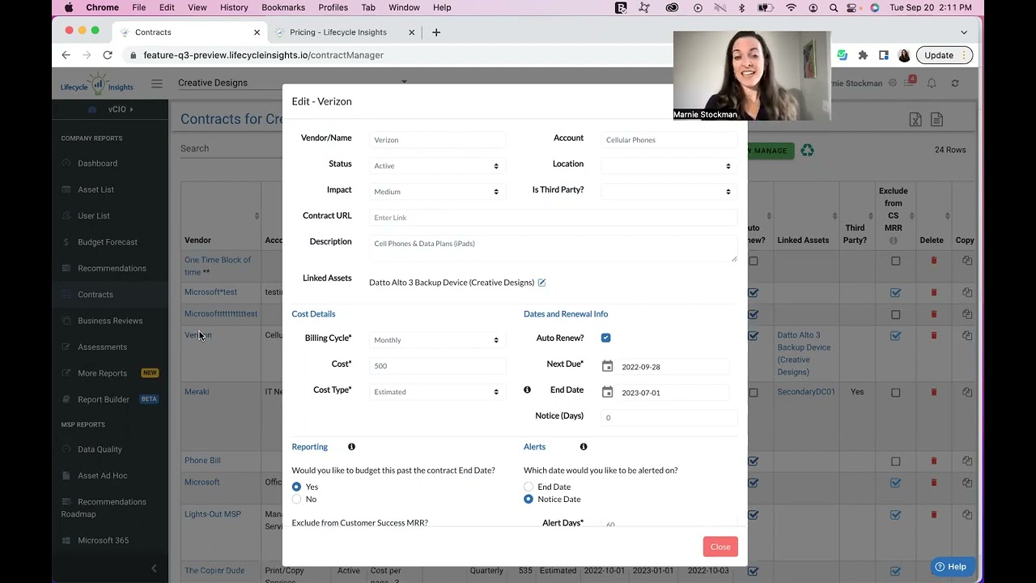The width and height of the screenshot is (1036, 583).
Task: Open Meraki contract link
Action: pos(197,392)
